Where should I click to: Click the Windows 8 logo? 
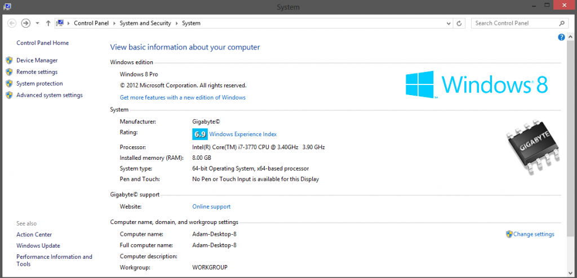click(477, 84)
